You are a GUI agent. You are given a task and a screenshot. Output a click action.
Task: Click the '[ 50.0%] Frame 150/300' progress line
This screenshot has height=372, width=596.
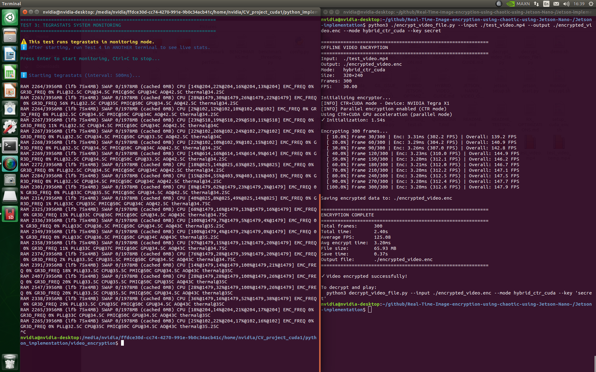423,159
